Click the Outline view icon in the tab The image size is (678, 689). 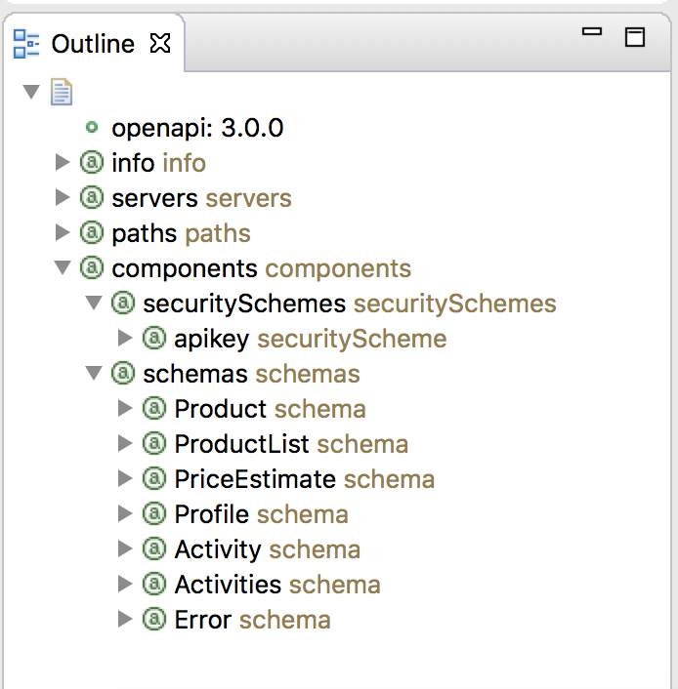(26, 43)
